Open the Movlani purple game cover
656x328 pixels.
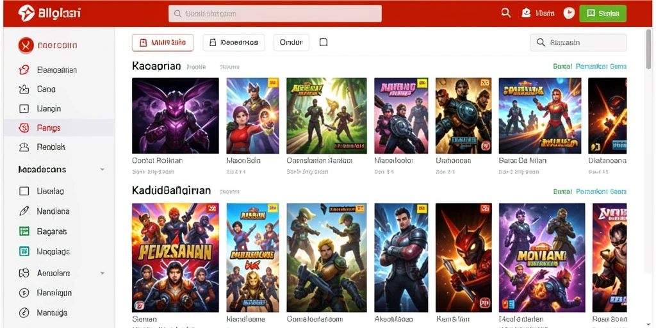pos(542,258)
